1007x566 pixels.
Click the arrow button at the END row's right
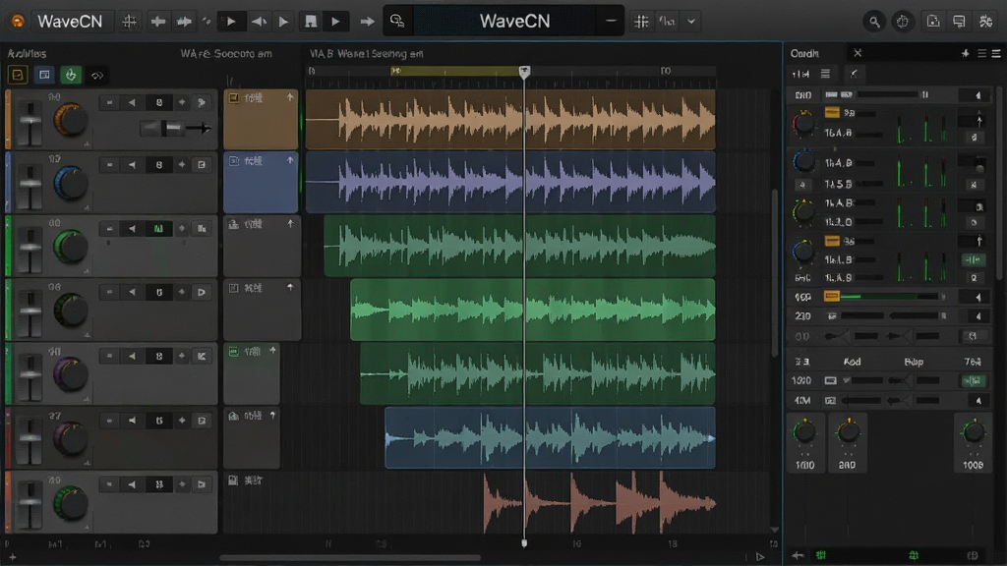pos(978,95)
